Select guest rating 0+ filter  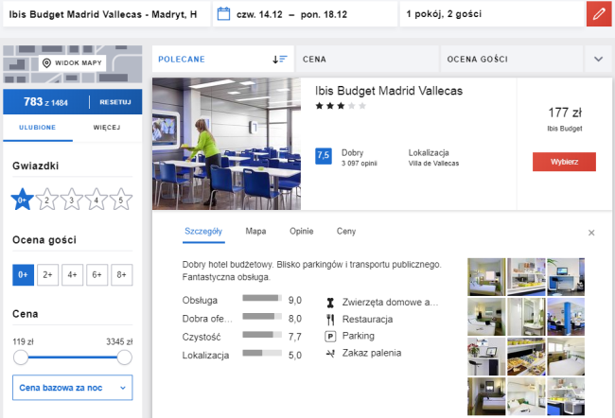pyautogui.click(x=23, y=275)
